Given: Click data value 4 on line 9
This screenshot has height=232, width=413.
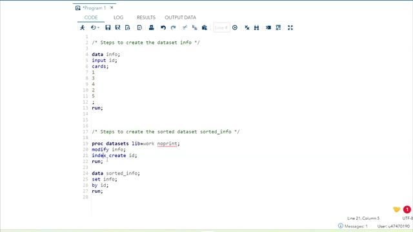Looking at the screenshot, I should (x=93, y=84).
